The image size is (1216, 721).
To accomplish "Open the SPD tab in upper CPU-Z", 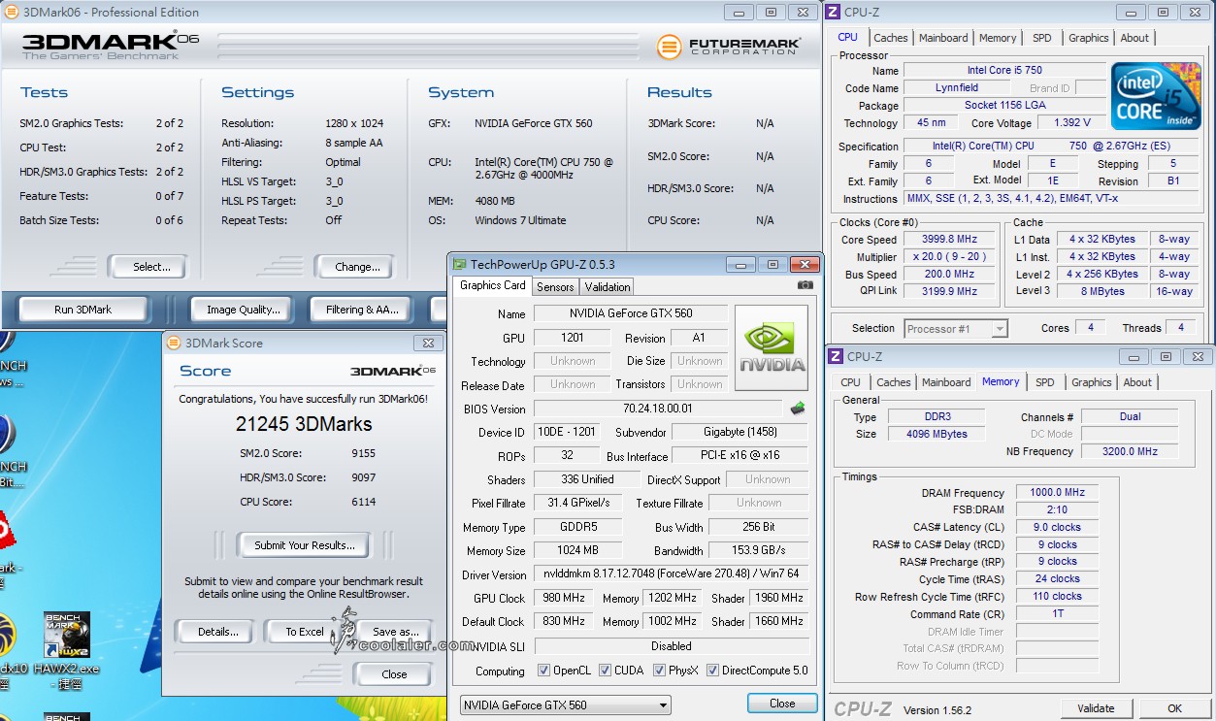I will 1041,38.
